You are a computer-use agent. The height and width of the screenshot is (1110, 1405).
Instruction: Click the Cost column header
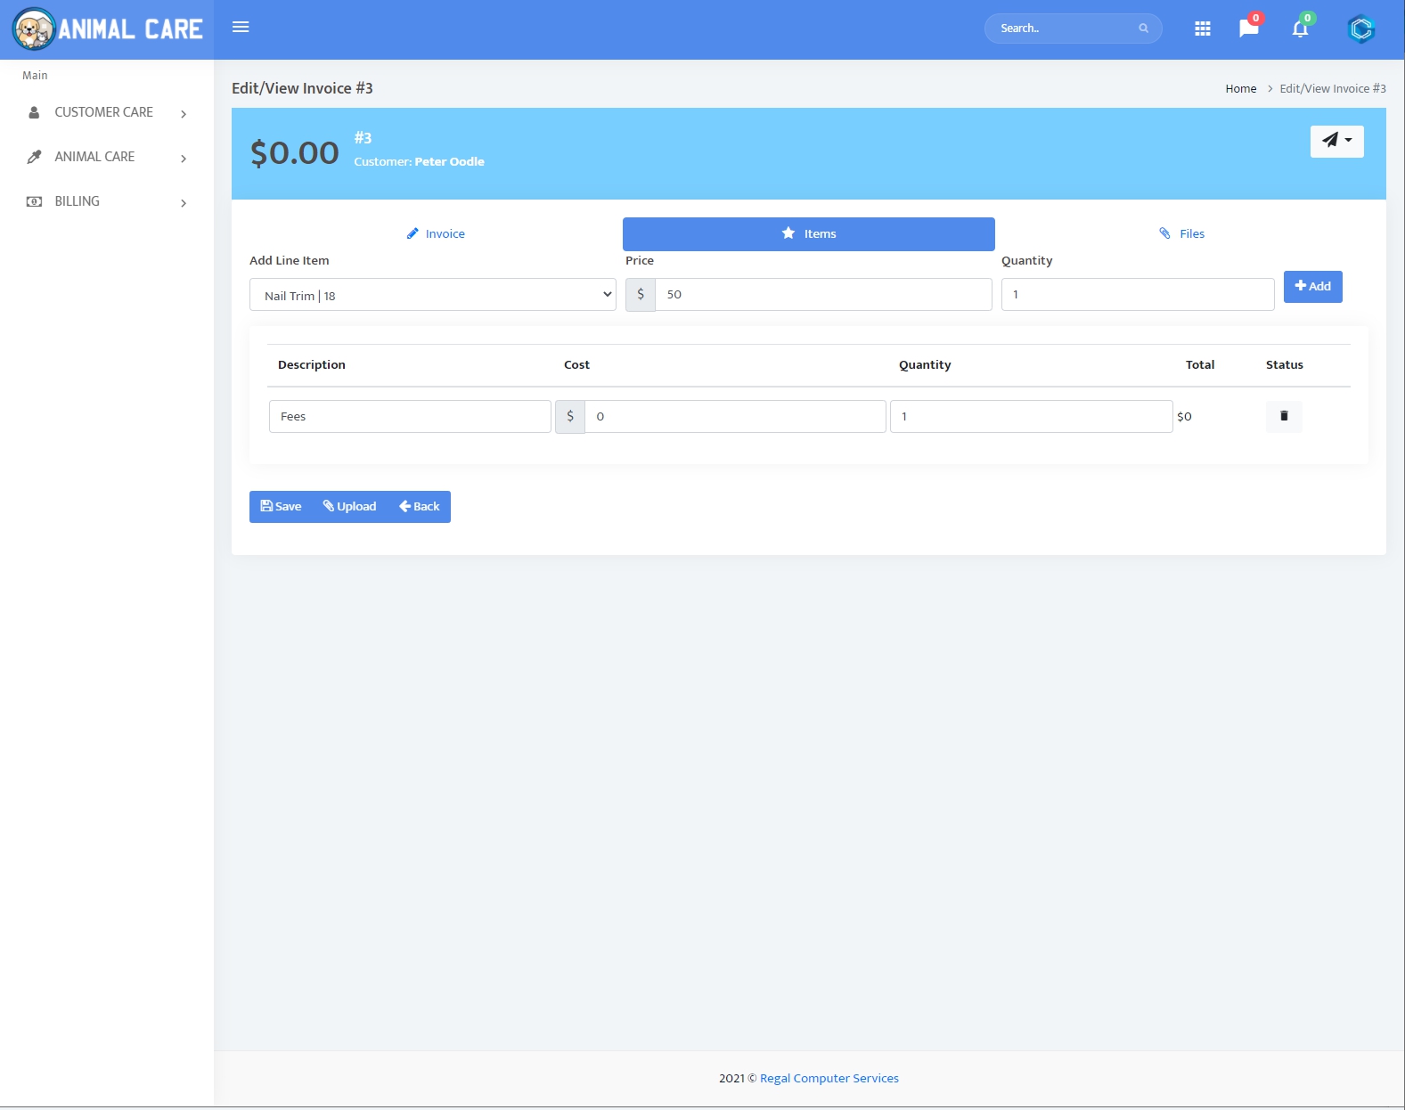point(576,364)
